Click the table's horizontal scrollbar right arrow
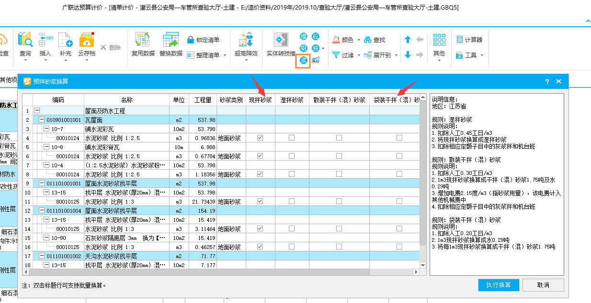The image size is (591, 303). [x=416, y=272]
